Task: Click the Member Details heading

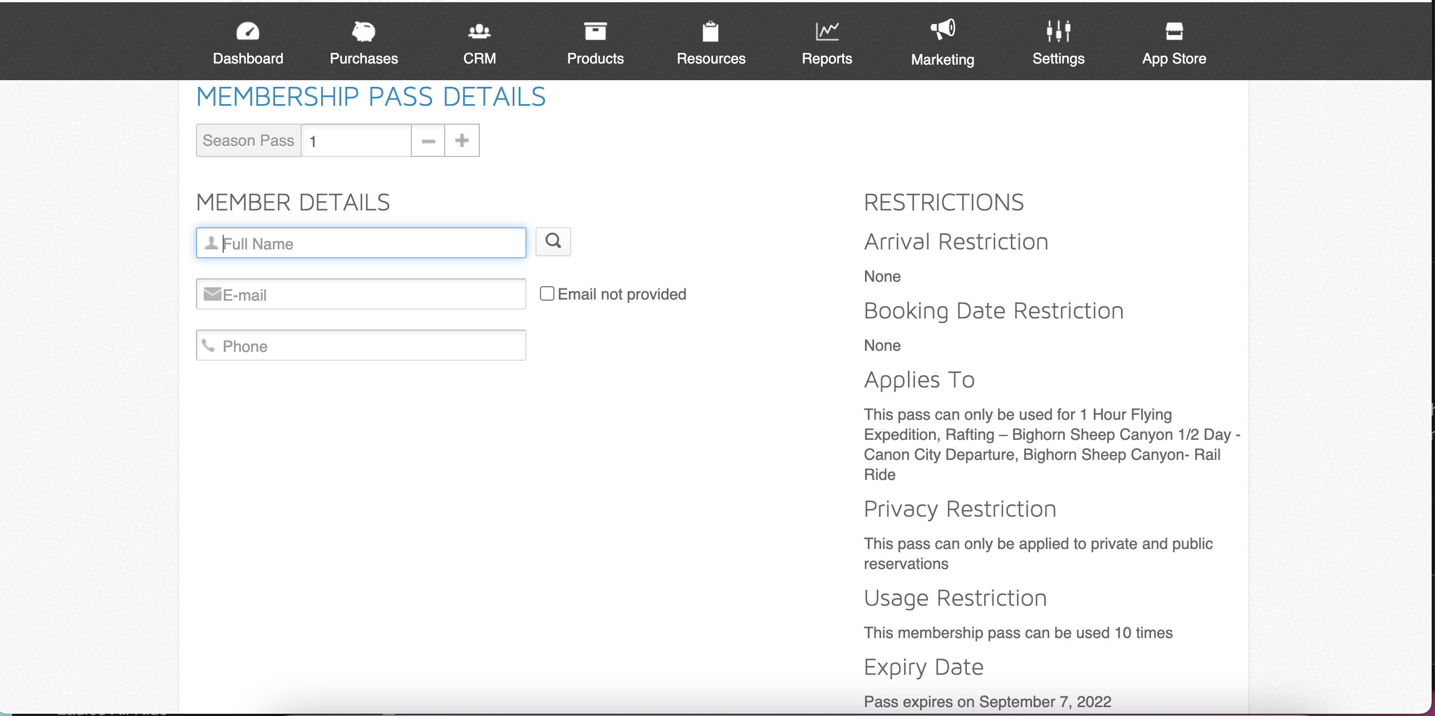Action: tap(293, 202)
